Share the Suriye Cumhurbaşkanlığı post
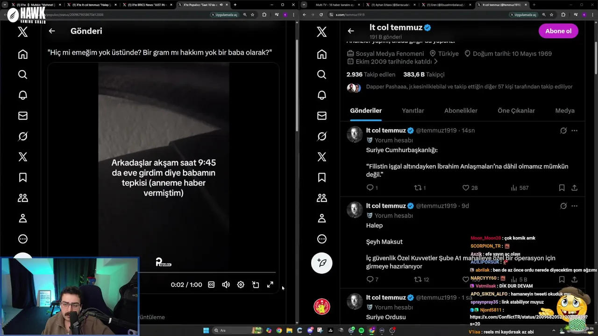598x336 pixels. [574, 188]
